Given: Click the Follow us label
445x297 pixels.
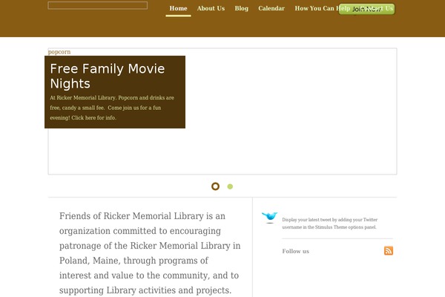Looking at the screenshot, I should pos(295,251).
